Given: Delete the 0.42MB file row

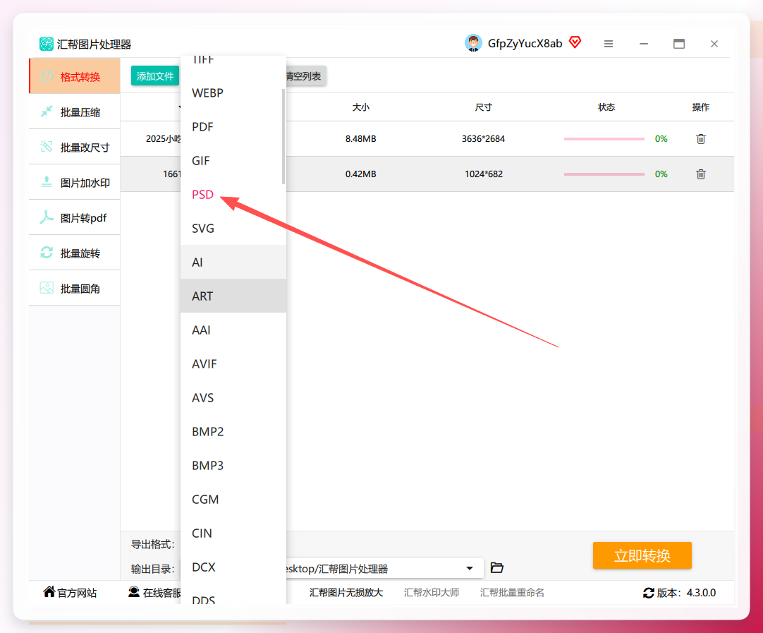Looking at the screenshot, I should [701, 174].
